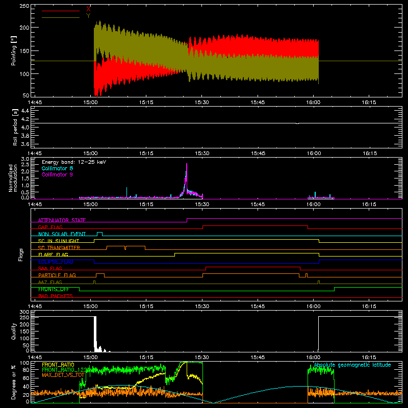Click the cyan "Collimator 8" legend label
The height and width of the screenshot is (408, 408).
[x=57, y=168]
